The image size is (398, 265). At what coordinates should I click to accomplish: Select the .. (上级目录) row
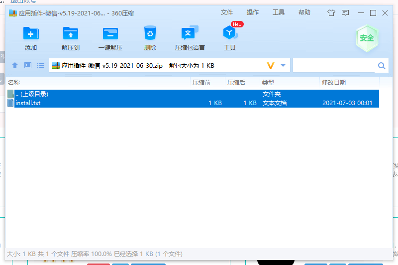tap(193, 94)
